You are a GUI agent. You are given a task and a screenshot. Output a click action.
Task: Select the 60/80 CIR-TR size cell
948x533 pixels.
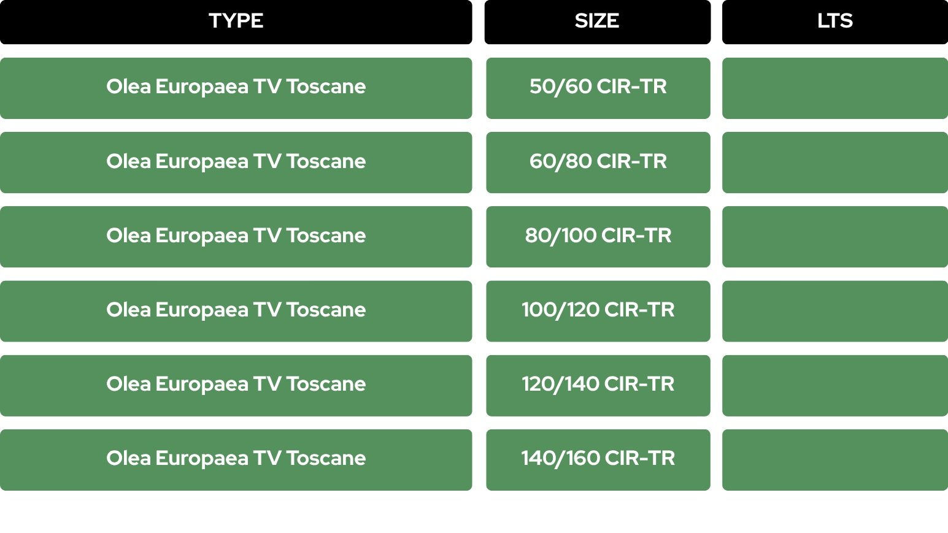(598, 163)
